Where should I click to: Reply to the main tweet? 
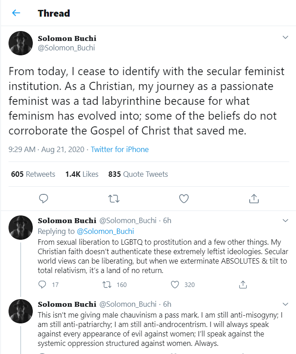coord(44,198)
